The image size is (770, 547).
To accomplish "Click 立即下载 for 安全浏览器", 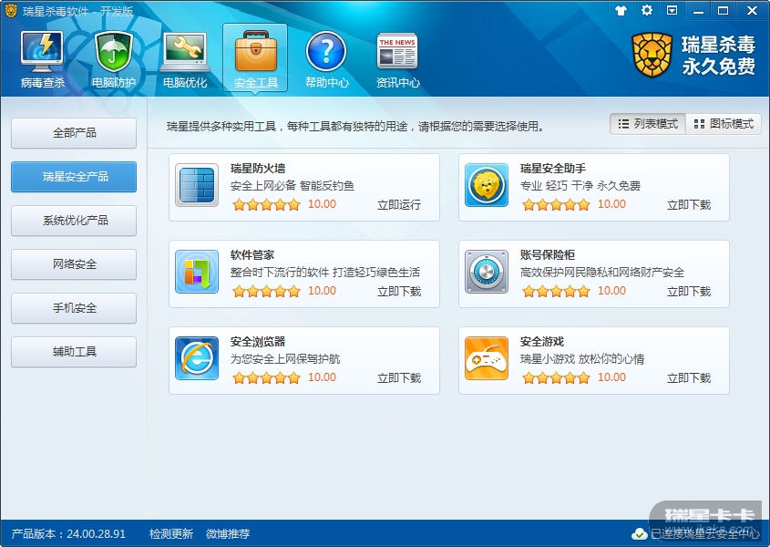I will click(399, 378).
